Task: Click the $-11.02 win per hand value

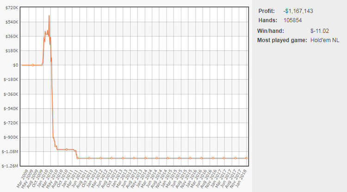Action: click(319, 31)
